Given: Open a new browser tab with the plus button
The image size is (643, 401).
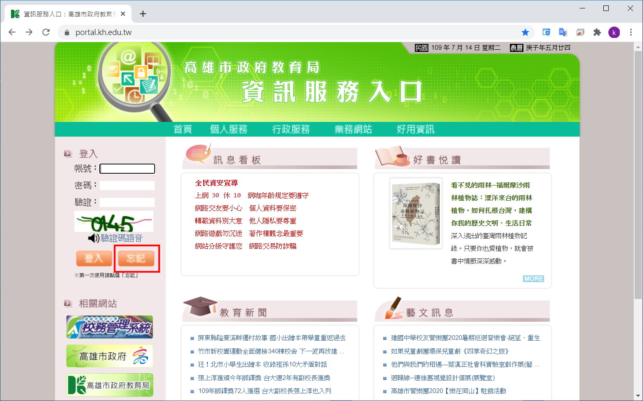Looking at the screenshot, I should 143,13.
